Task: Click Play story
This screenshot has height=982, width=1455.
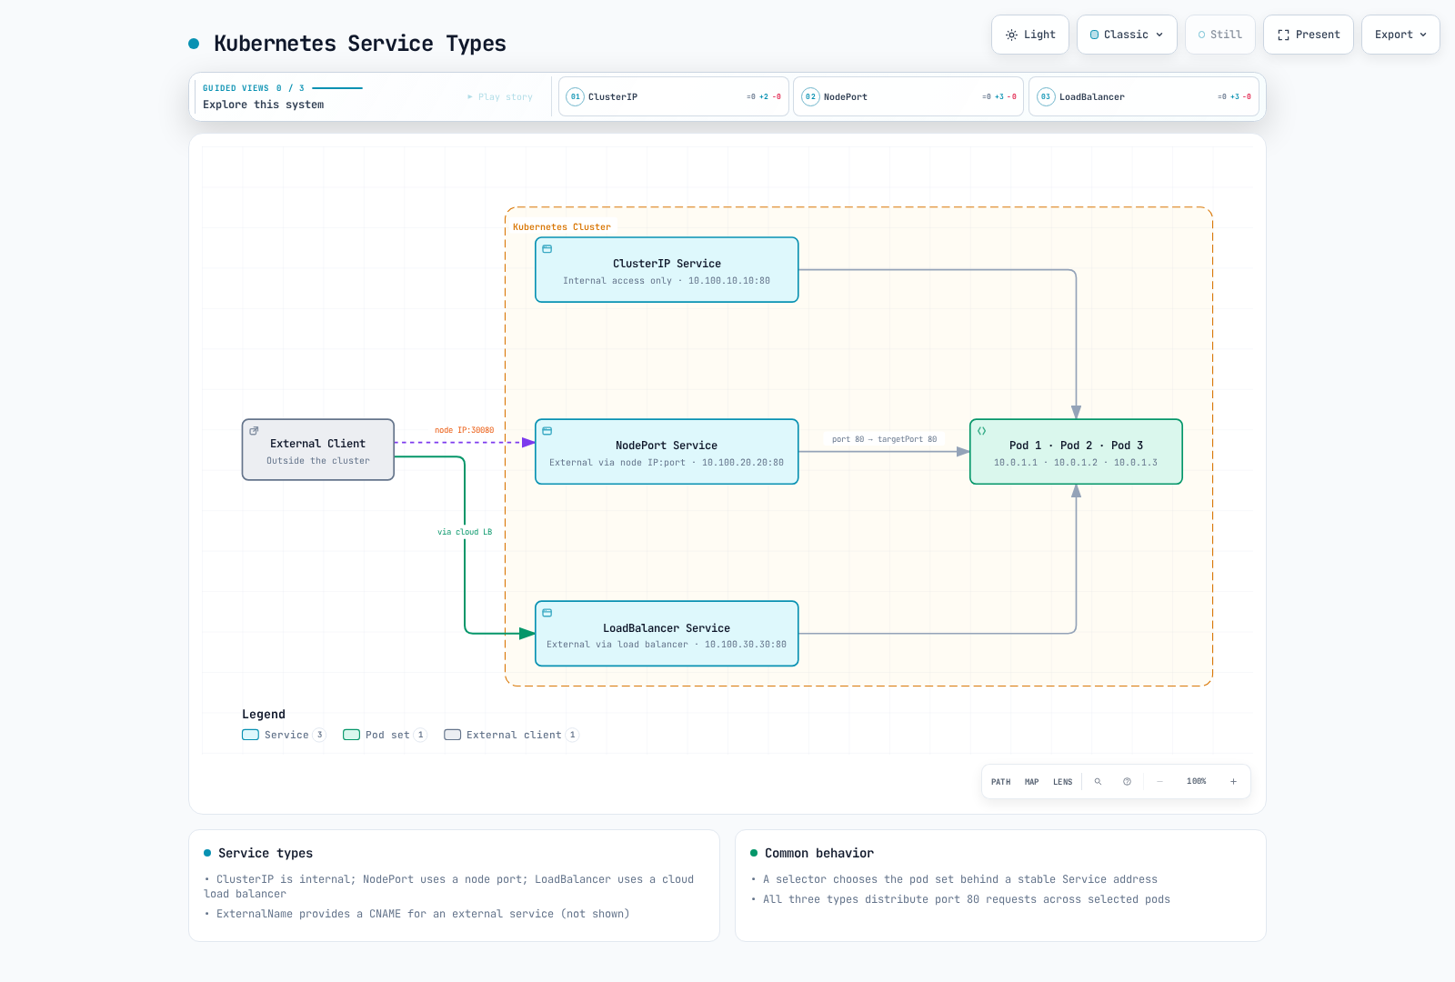Action: point(500,96)
